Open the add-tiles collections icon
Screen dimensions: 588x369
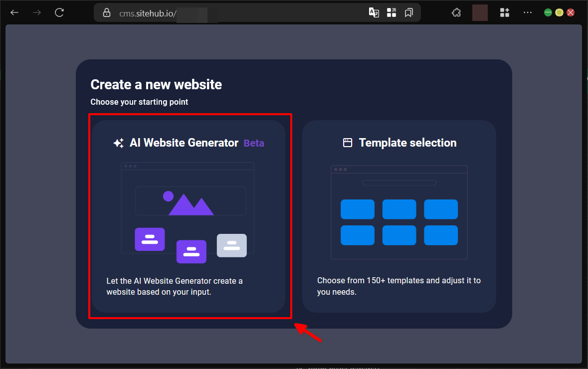[x=505, y=12]
